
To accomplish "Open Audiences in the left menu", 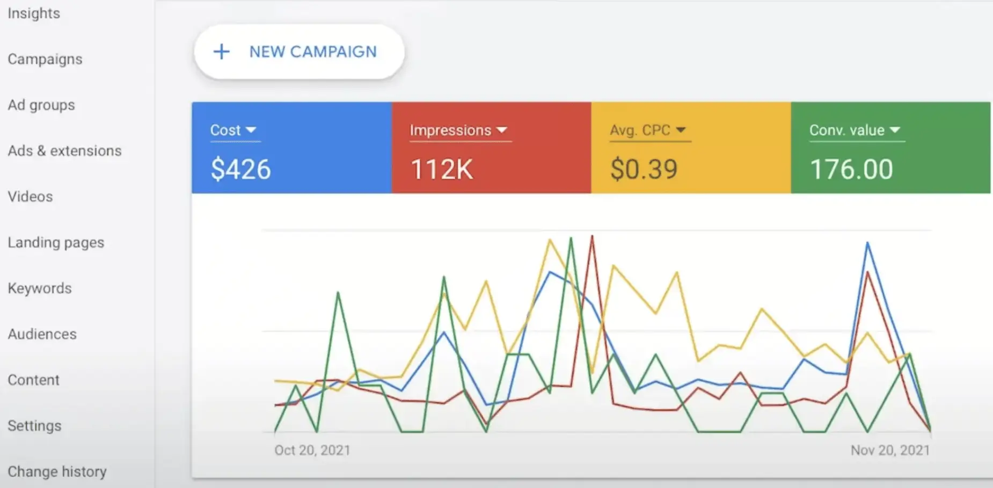I will (42, 334).
